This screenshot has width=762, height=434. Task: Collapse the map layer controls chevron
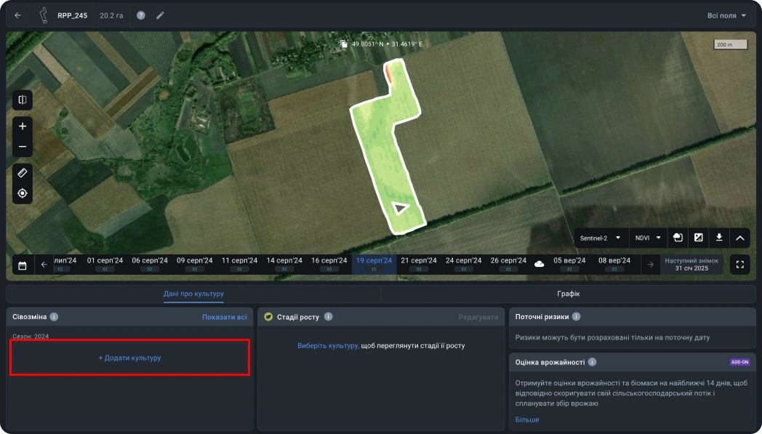coord(739,238)
